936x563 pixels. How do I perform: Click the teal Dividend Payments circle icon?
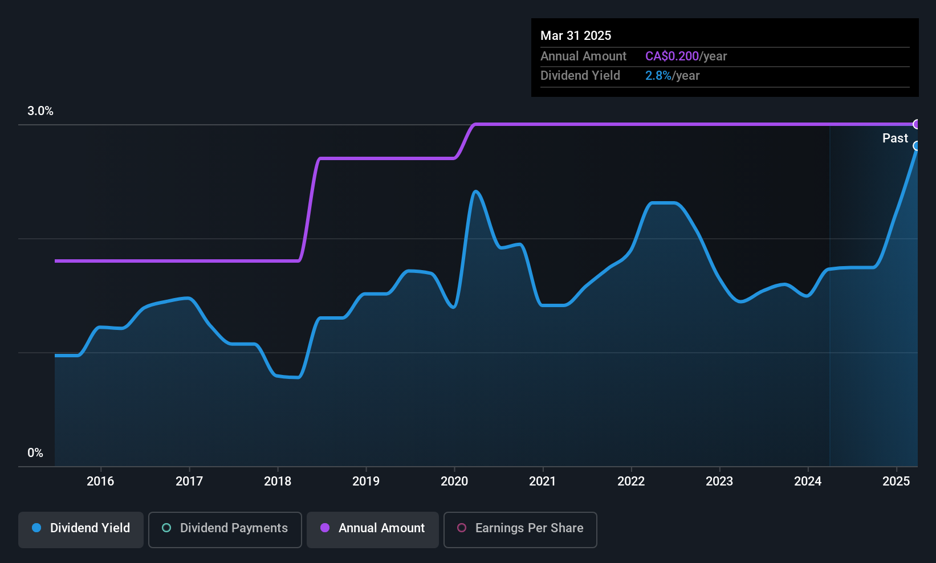(166, 528)
